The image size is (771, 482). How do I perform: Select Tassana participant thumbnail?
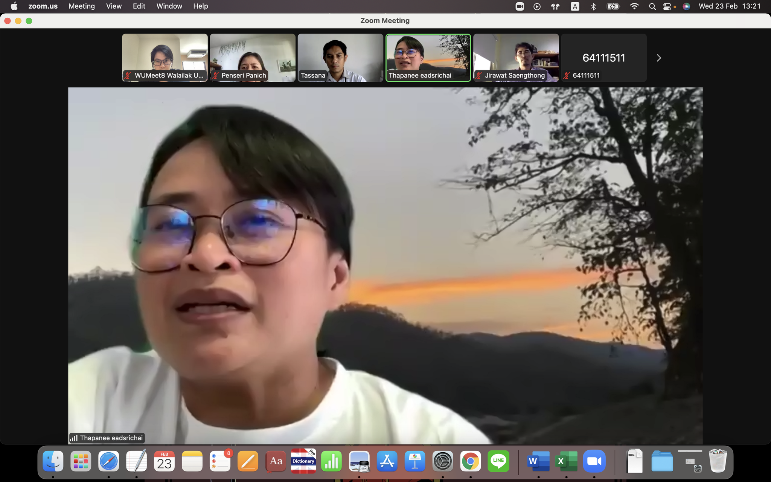(x=340, y=58)
